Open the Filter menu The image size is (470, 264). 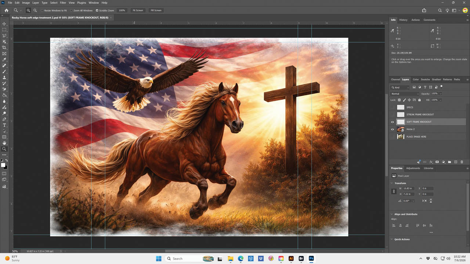[63, 3]
